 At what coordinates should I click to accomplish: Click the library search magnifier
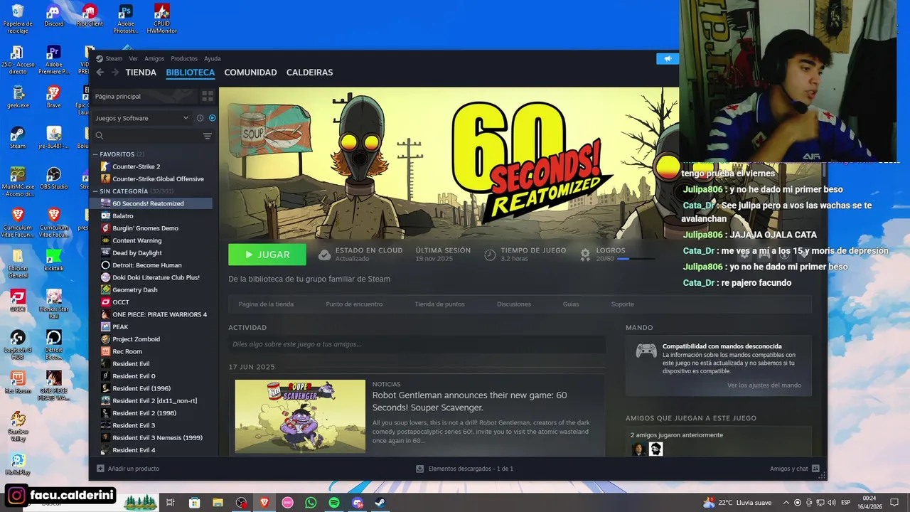(x=100, y=136)
